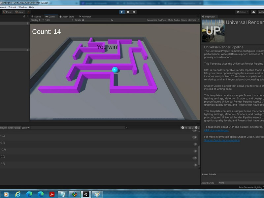Click the error count icon in console toolbar
The width and height of the screenshot is (264, 198).
pos(196,127)
